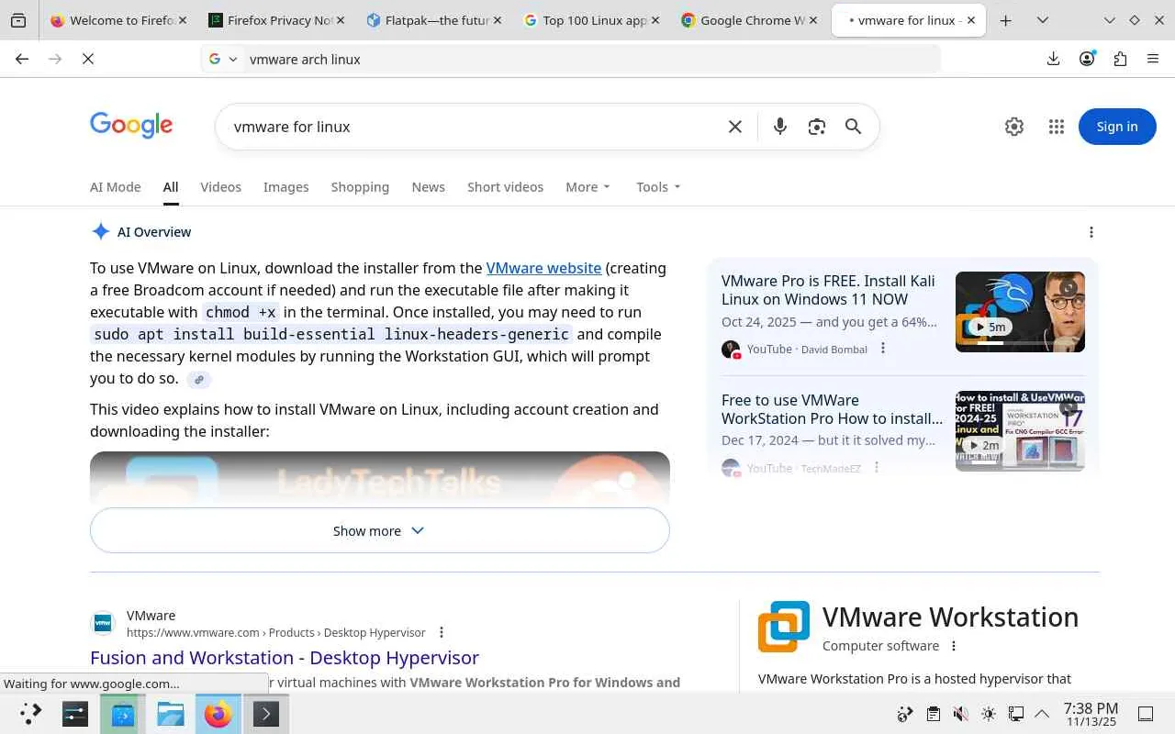Open Google quick settings gear
The image size is (1175, 734).
[1013, 127]
